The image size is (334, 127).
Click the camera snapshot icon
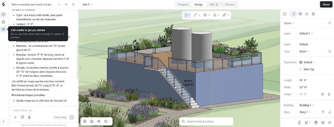[92, 121]
